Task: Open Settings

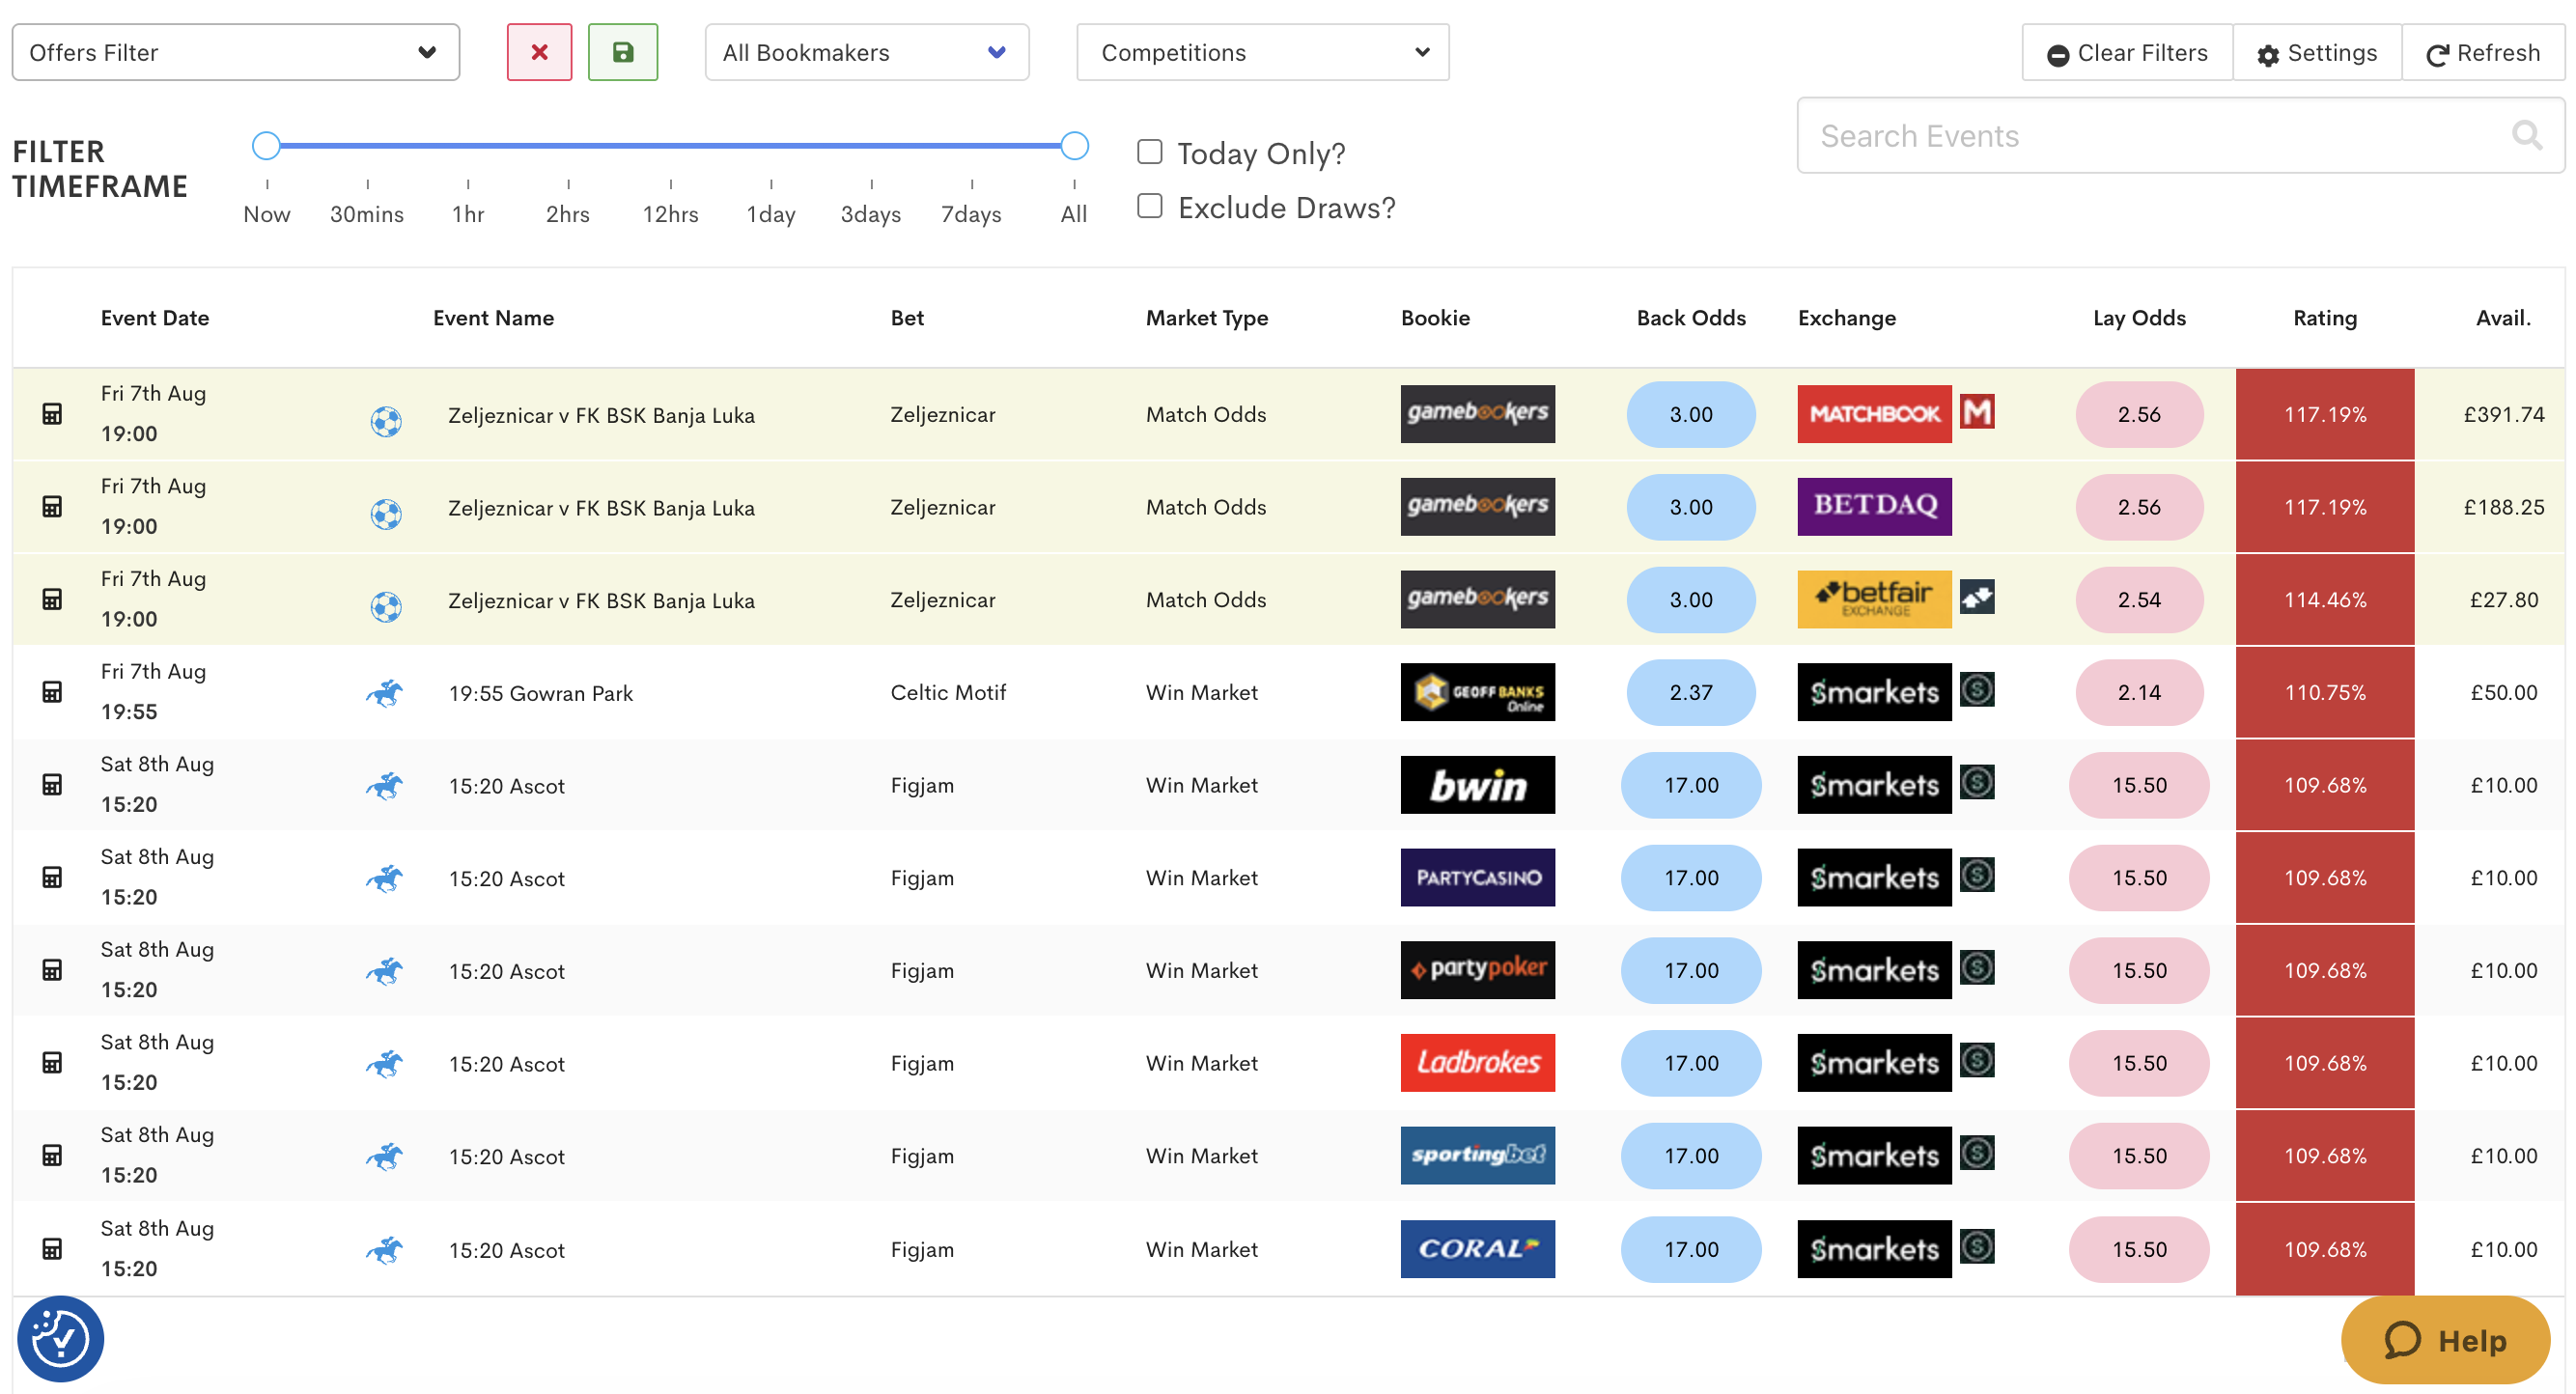Action: (x=2317, y=52)
